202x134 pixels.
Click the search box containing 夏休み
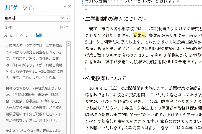pos(37,18)
